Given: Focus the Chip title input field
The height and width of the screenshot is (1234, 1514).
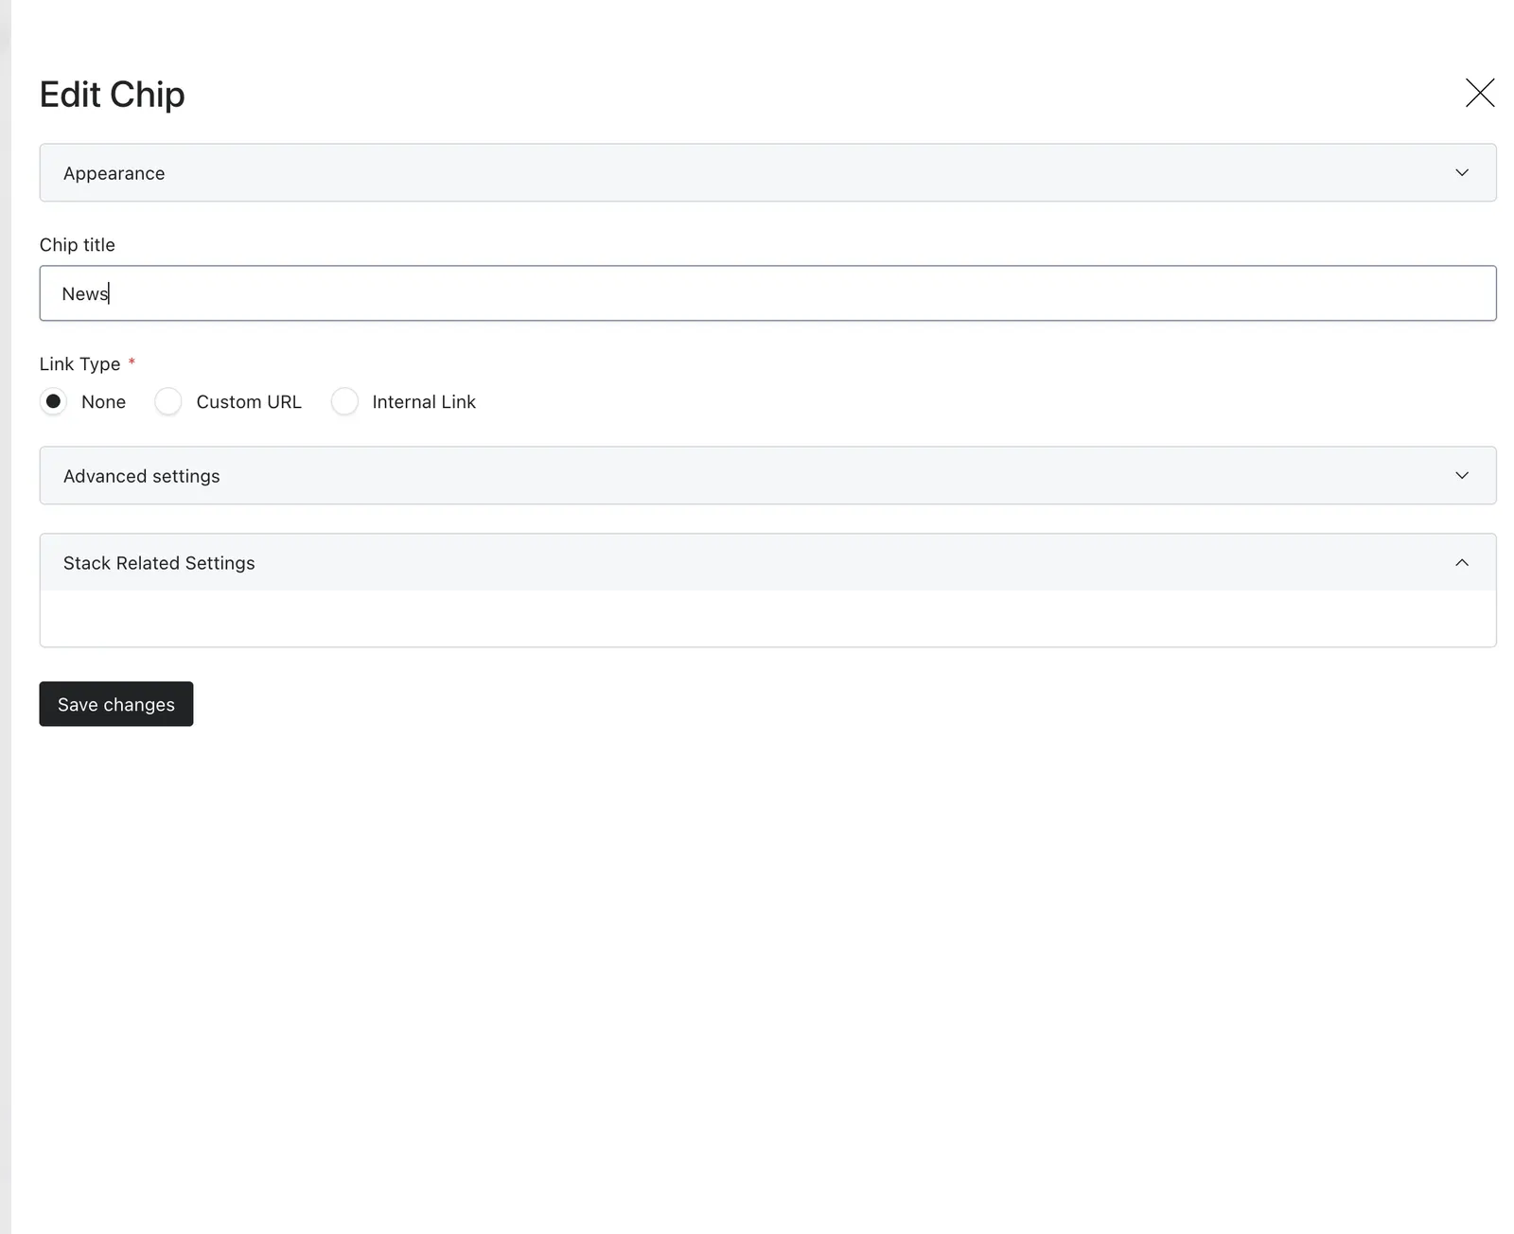Looking at the screenshot, I should 767,293.
